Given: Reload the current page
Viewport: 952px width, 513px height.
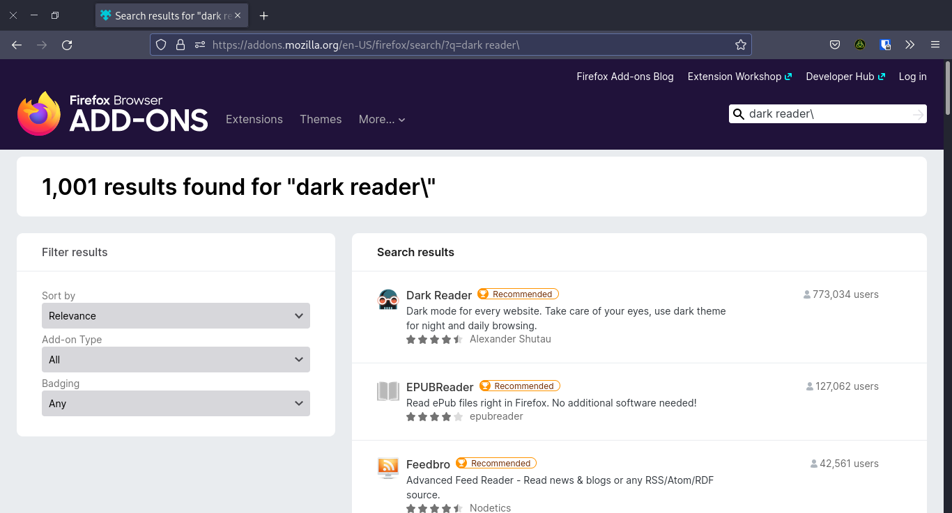Looking at the screenshot, I should 67,45.
